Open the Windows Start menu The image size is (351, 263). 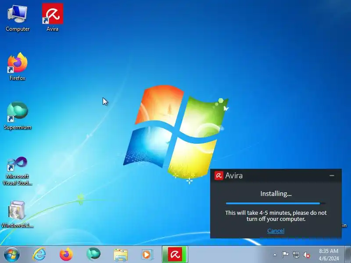point(11,255)
